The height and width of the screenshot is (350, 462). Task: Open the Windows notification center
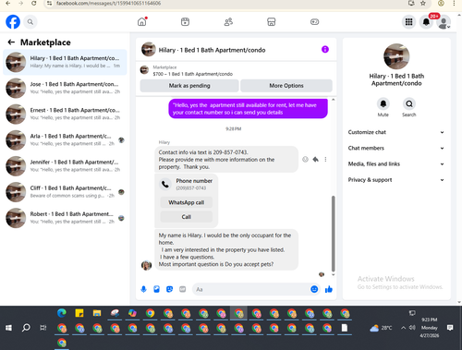click(450, 328)
